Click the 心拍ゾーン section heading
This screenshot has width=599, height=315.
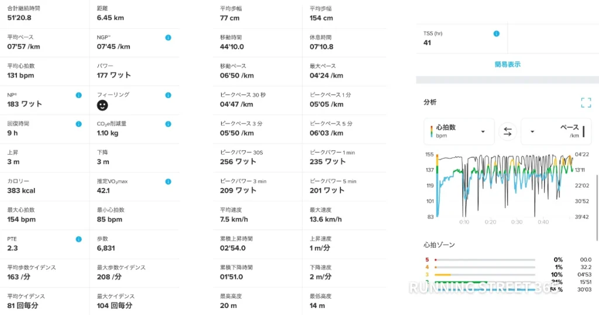pyautogui.click(x=439, y=245)
